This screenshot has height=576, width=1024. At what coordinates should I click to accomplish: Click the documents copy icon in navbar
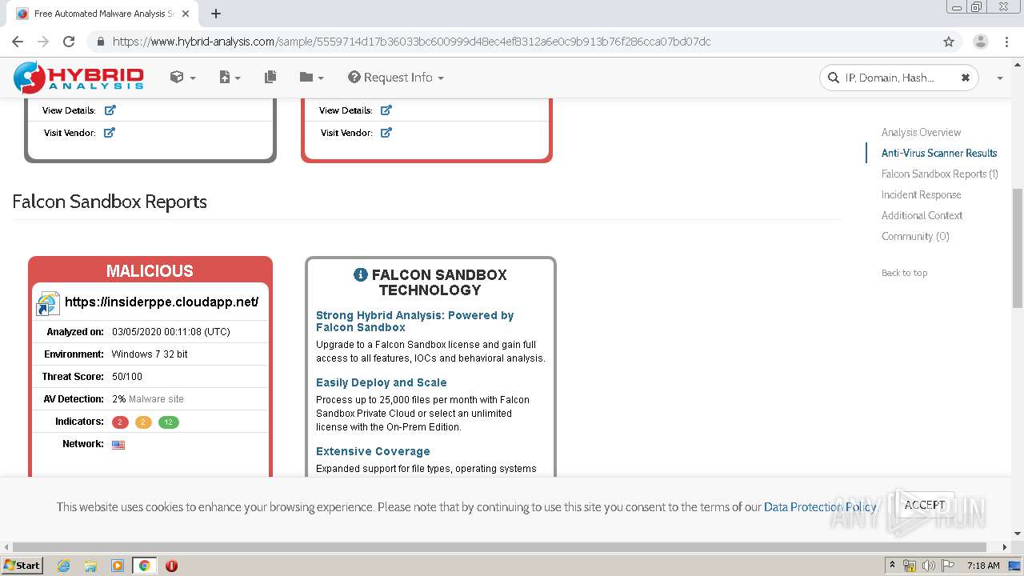[270, 77]
